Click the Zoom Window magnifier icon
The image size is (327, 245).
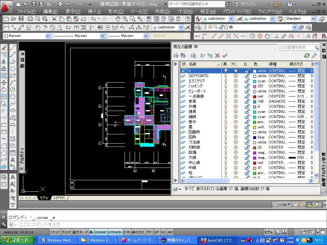point(132,19)
